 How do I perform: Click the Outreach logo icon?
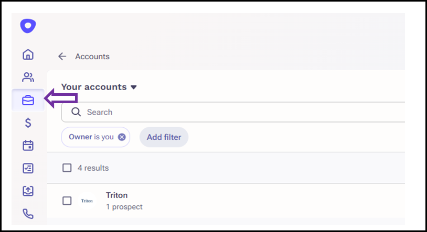click(28, 26)
